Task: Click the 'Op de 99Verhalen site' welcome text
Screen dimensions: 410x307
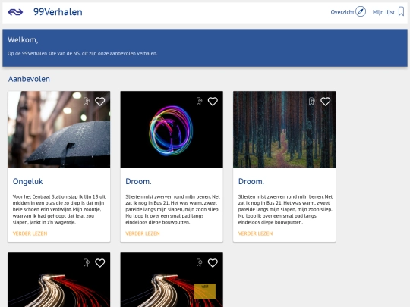Action: click(x=82, y=53)
